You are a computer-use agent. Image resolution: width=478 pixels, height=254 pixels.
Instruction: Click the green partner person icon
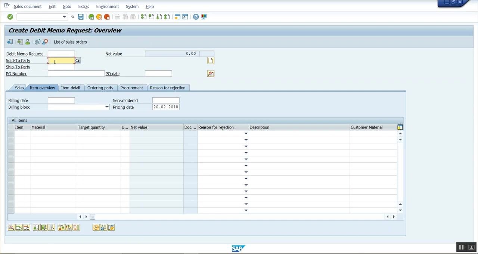(x=27, y=42)
